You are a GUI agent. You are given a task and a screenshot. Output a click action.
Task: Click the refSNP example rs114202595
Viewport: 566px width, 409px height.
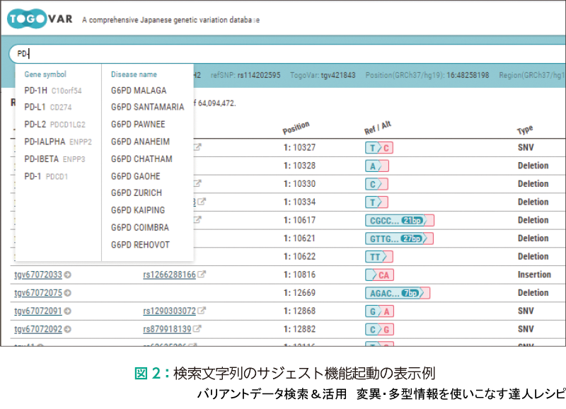258,74
